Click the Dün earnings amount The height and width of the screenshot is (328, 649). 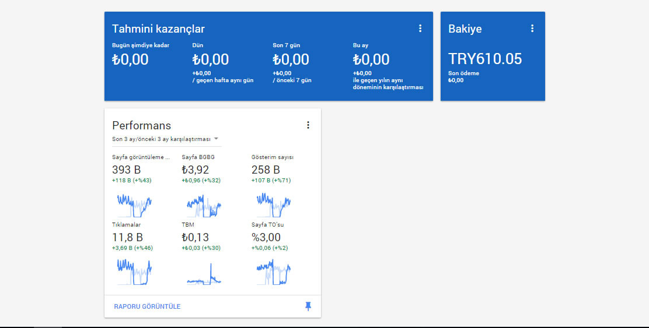coord(211,59)
